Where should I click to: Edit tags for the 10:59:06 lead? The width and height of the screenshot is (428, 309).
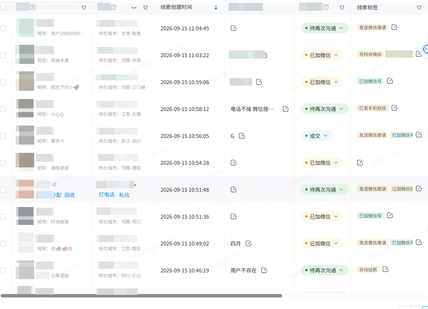click(x=390, y=81)
